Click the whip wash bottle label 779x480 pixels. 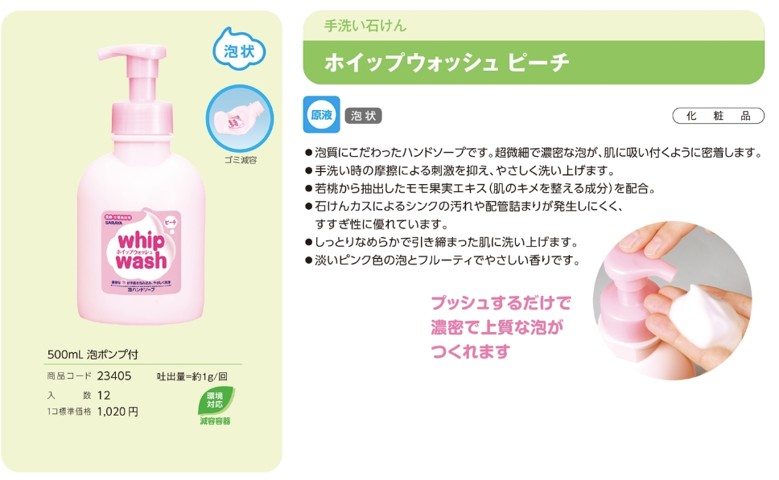pyautogui.click(x=142, y=253)
